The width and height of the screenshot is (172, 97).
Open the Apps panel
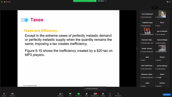coord(110,94)
